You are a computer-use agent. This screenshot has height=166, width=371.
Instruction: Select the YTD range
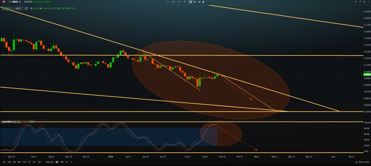(x=24, y=162)
